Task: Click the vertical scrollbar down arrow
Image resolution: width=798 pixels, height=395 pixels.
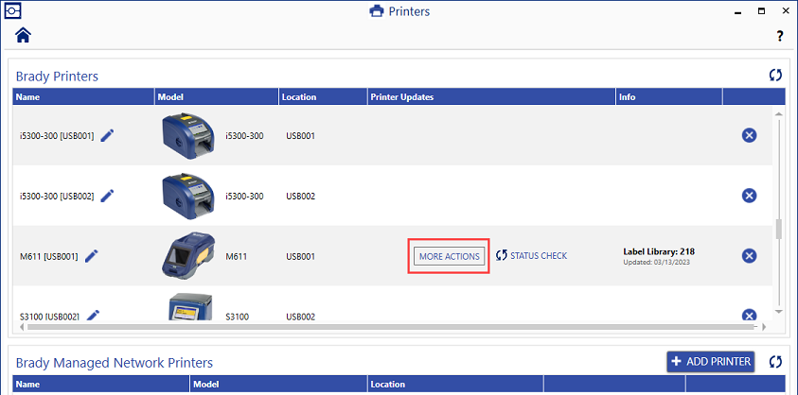Action: [x=778, y=311]
